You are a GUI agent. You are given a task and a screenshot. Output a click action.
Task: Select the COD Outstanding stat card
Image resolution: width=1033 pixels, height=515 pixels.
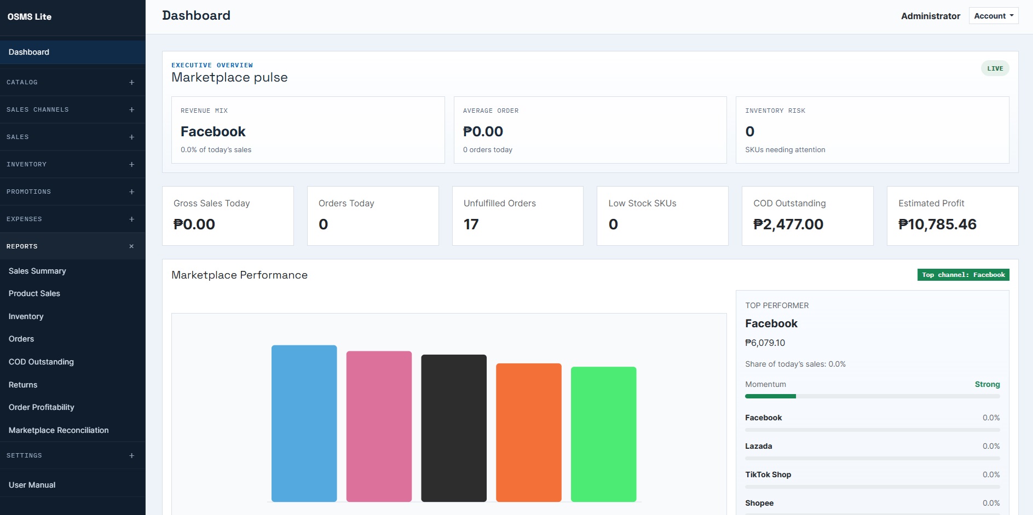(x=807, y=216)
